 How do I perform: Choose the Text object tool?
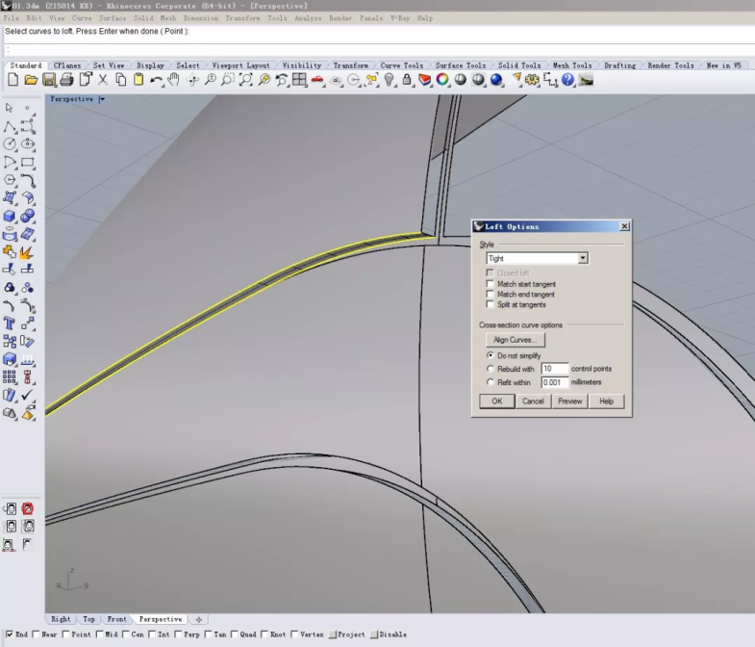10,323
